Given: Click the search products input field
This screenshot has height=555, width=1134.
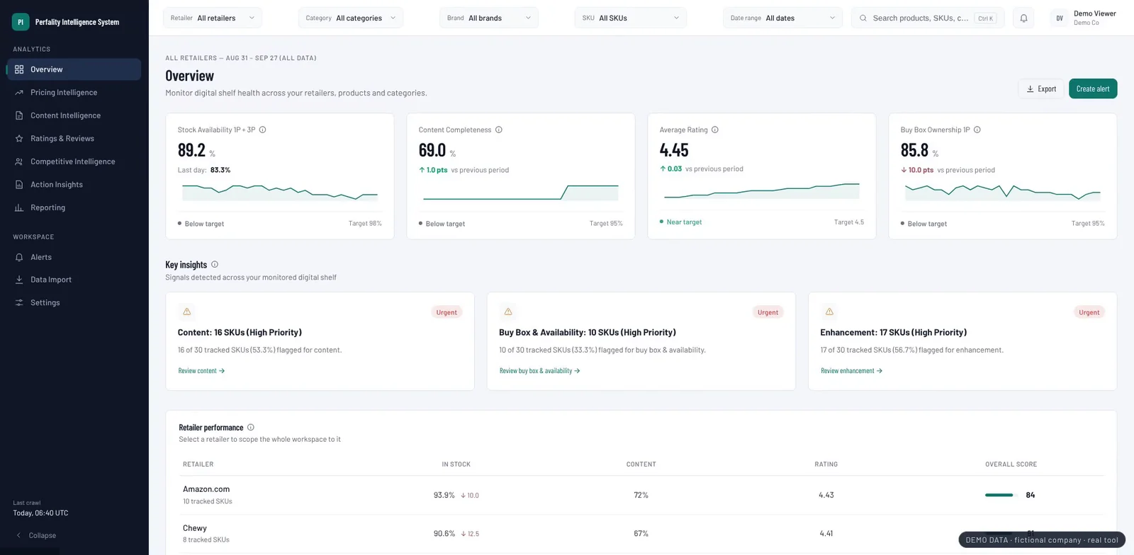Looking at the screenshot, I should pyautogui.click(x=927, y=18).
